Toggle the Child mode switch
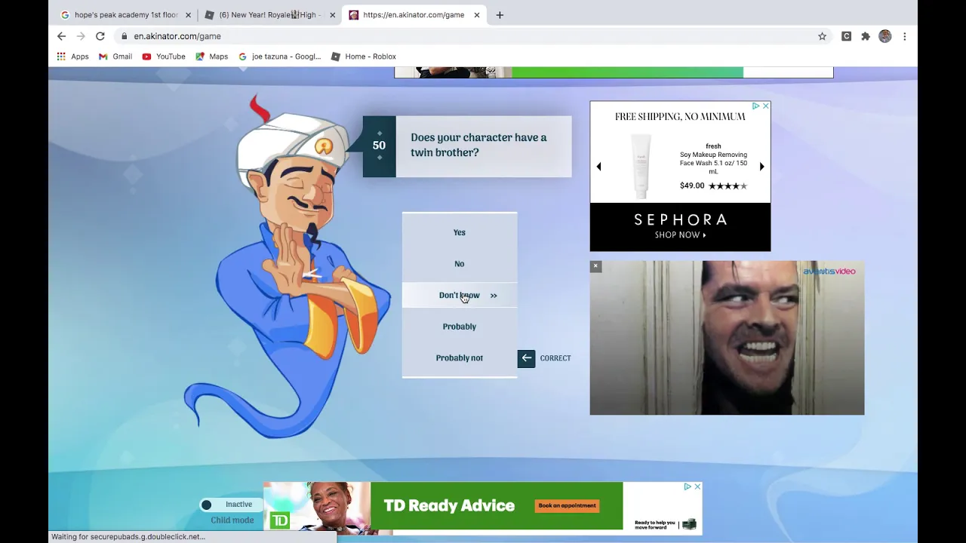This screenshot has width=966, height=543. [232, 505]
